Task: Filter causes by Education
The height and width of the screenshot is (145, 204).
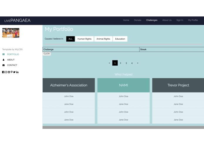Action: (x=120, y=39)
